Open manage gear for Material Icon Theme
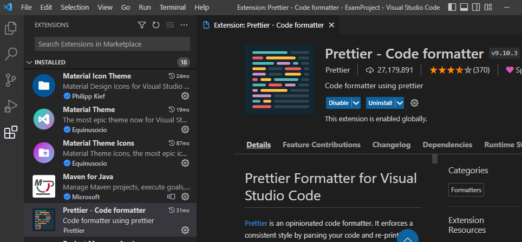This screenshot has width=522, height=242. [185, 96]
